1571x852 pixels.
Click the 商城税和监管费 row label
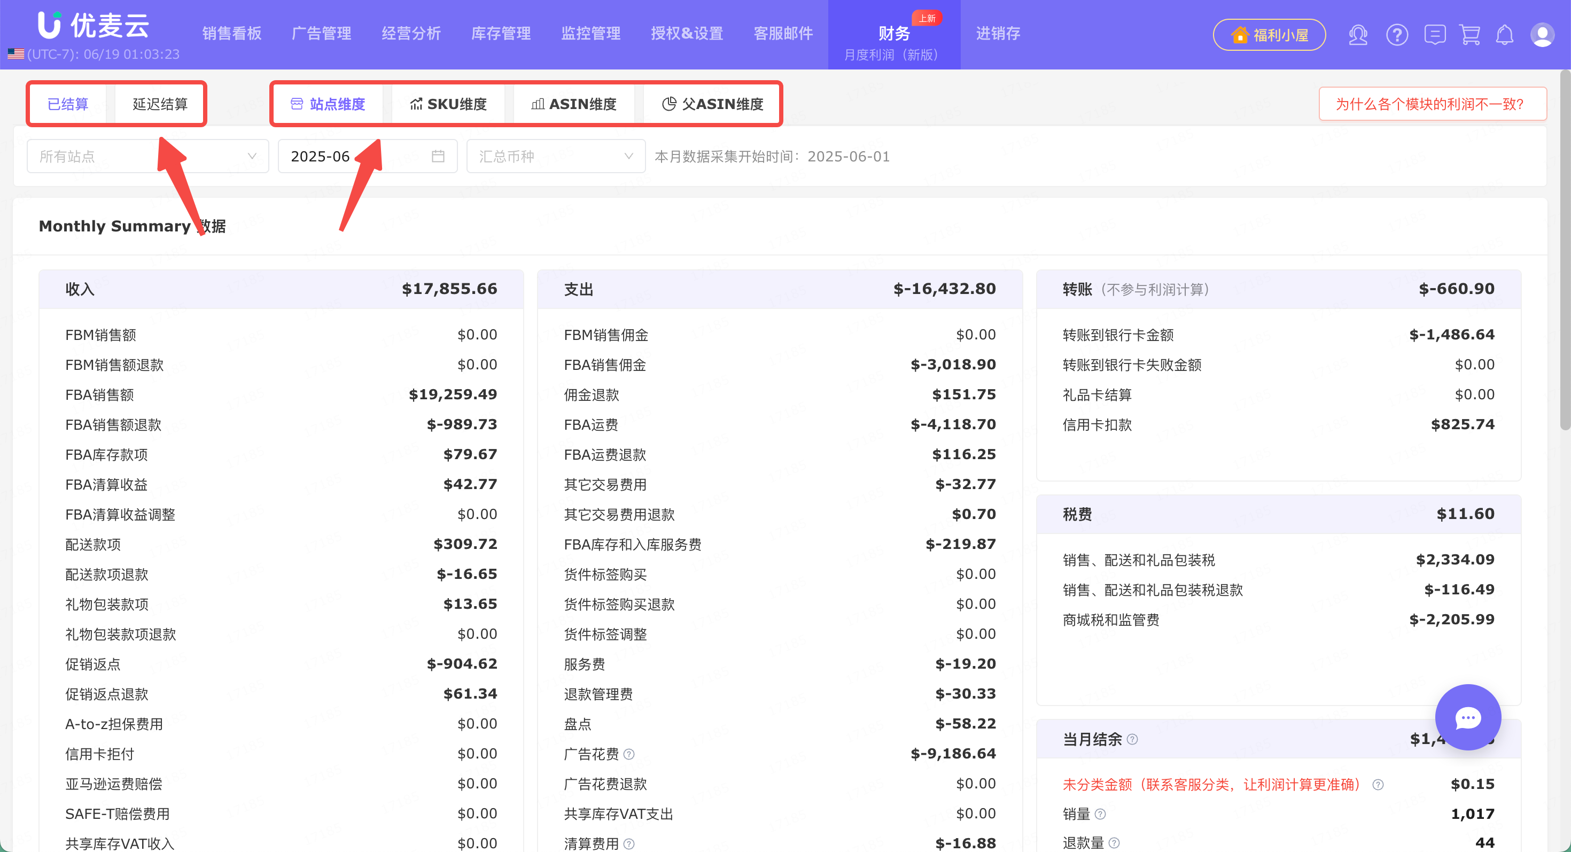[x=1110, y=620]
